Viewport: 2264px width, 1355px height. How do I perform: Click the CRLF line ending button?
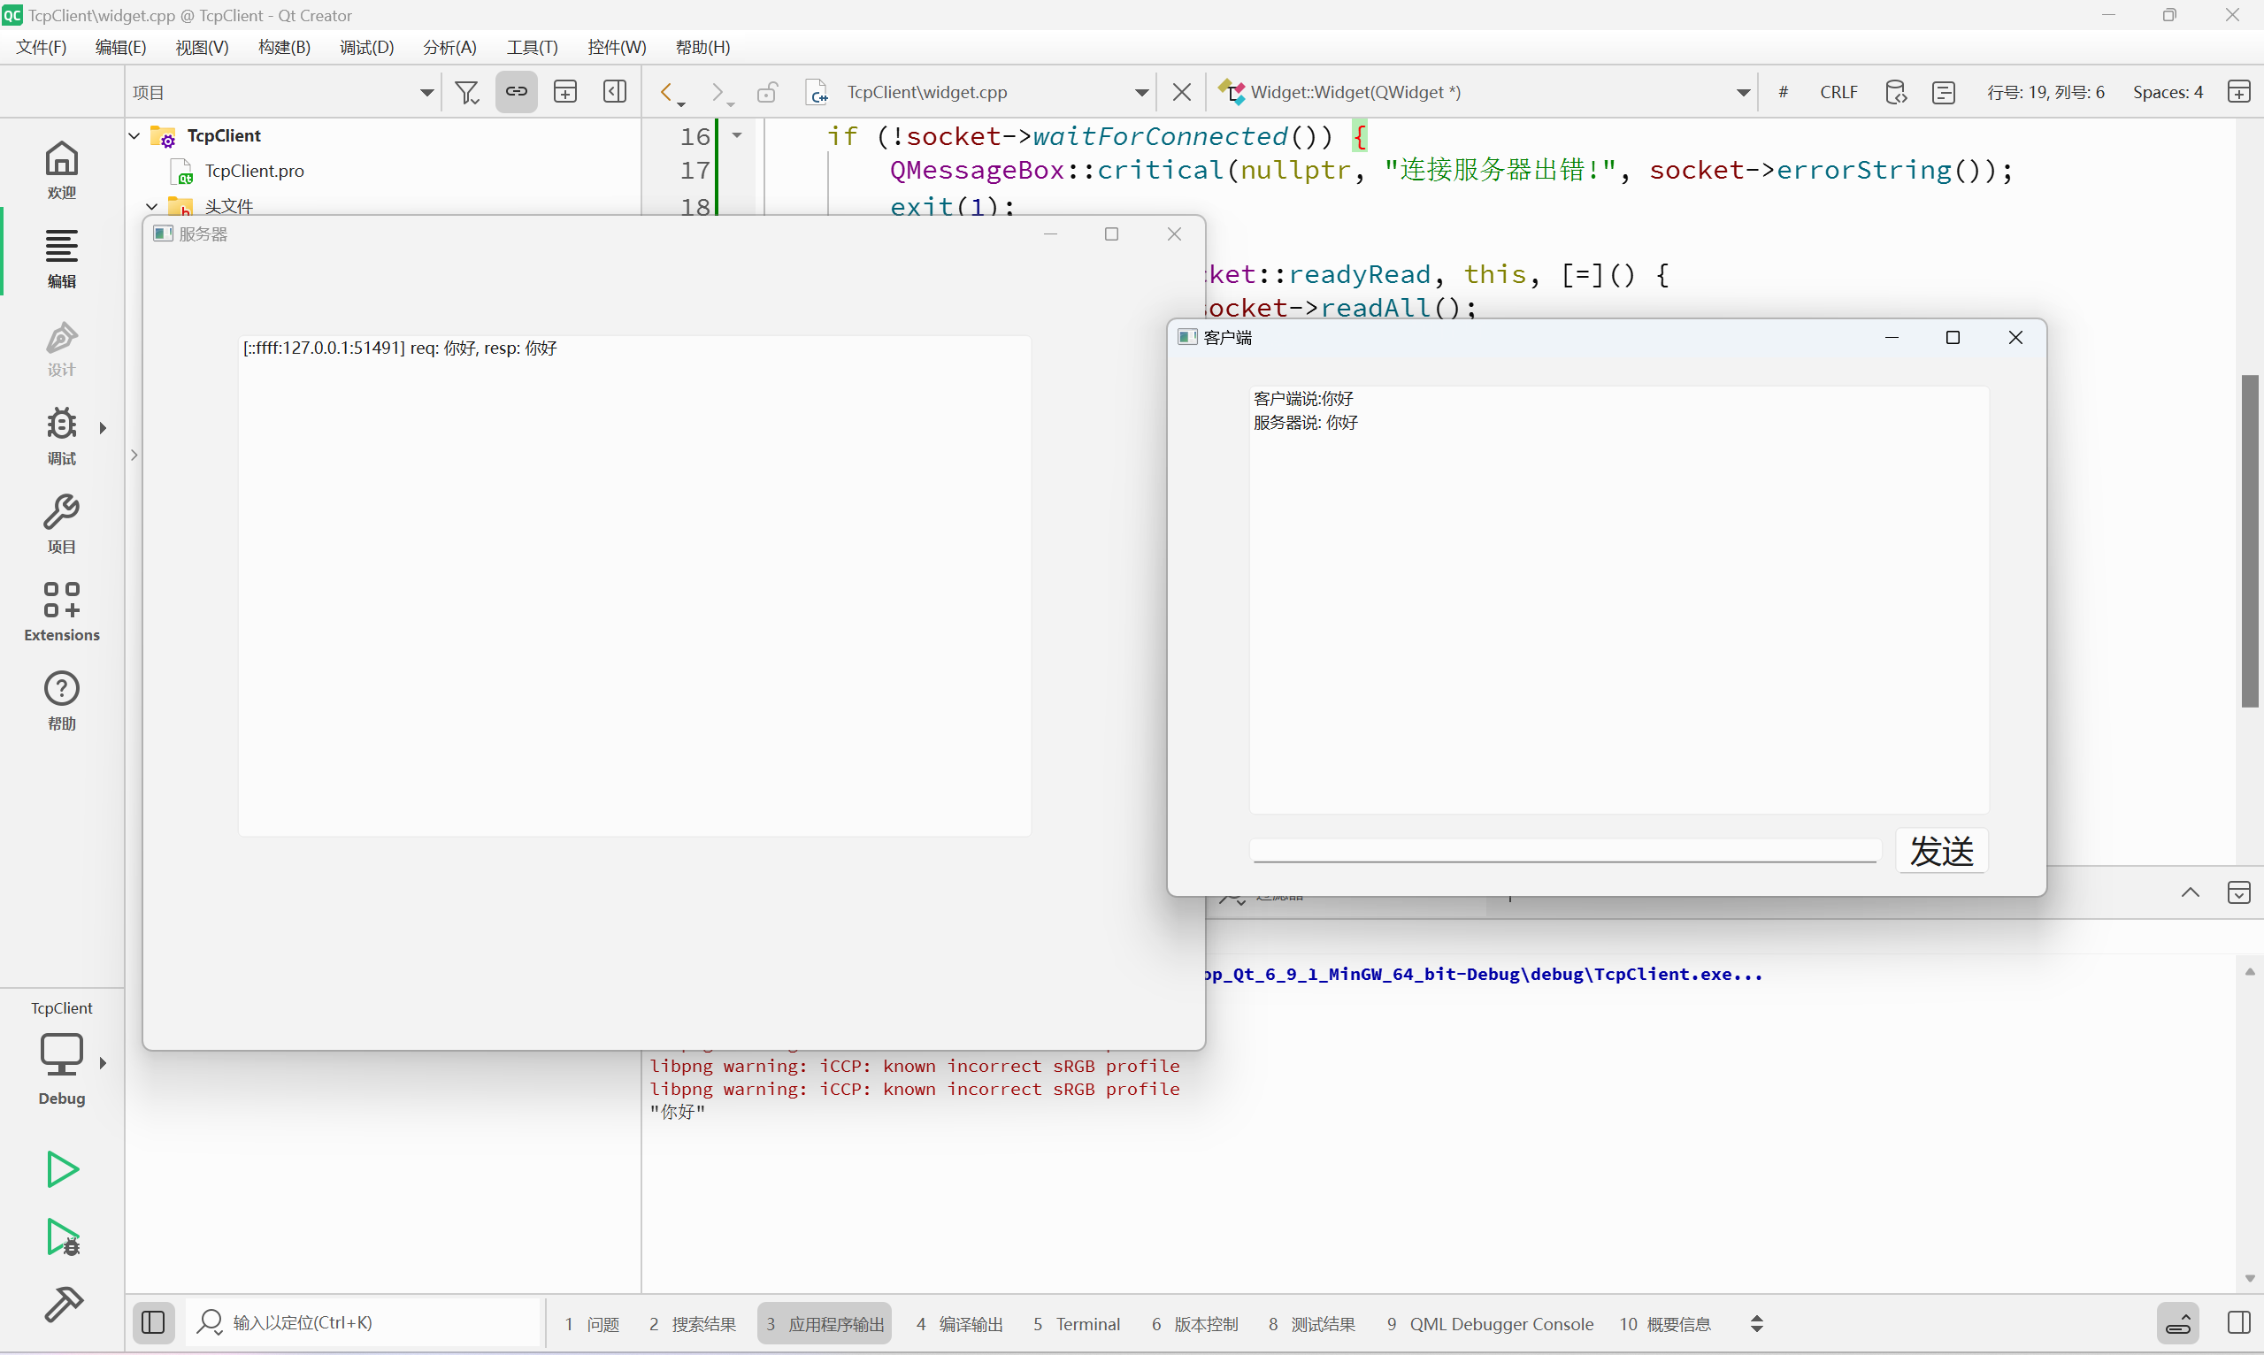click(1838, 92)
